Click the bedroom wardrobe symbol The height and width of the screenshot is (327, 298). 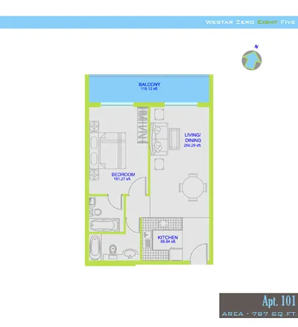point(142,125)
